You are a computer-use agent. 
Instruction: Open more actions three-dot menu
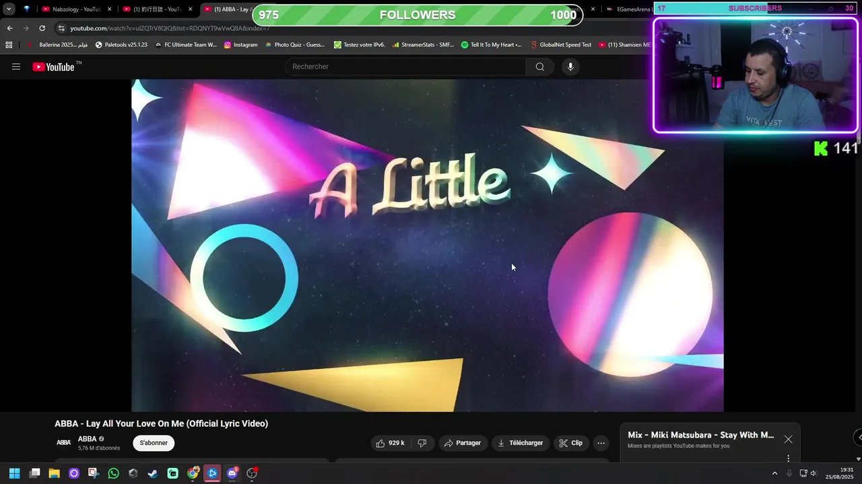point(601,443)
